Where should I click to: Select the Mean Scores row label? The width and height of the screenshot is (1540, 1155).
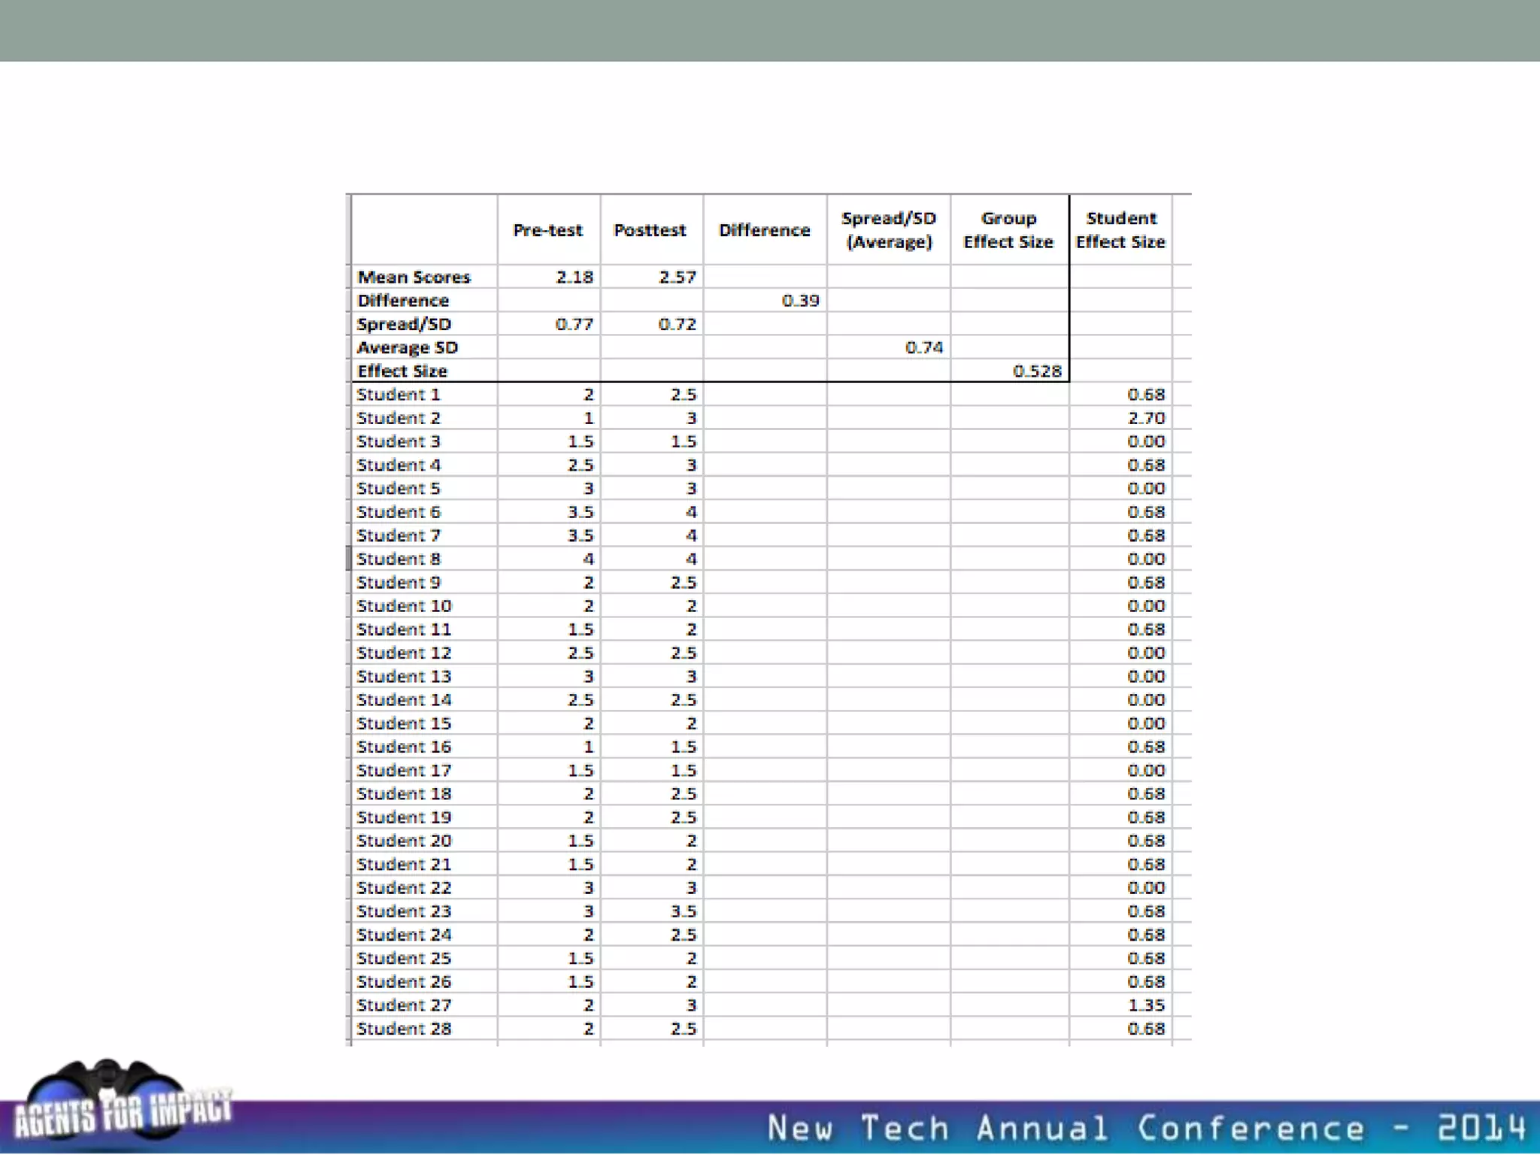pyautogui.click(x=414, y=277)
